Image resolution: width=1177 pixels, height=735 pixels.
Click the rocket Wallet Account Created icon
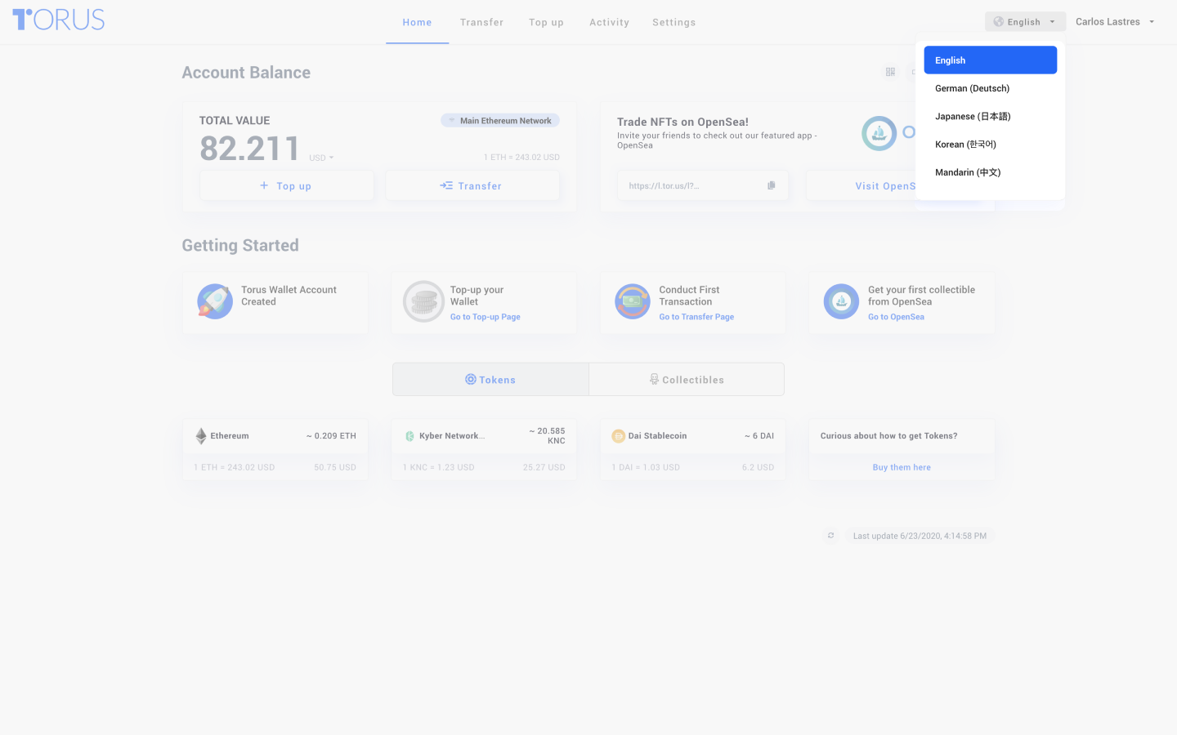215,301
